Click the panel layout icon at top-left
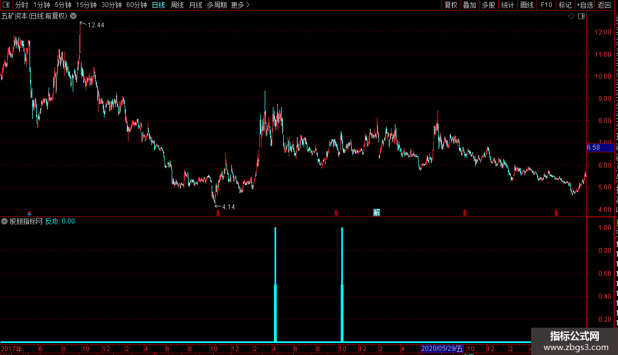The height and width of the screenshot is (355, 618). click(x=6, y=5)
